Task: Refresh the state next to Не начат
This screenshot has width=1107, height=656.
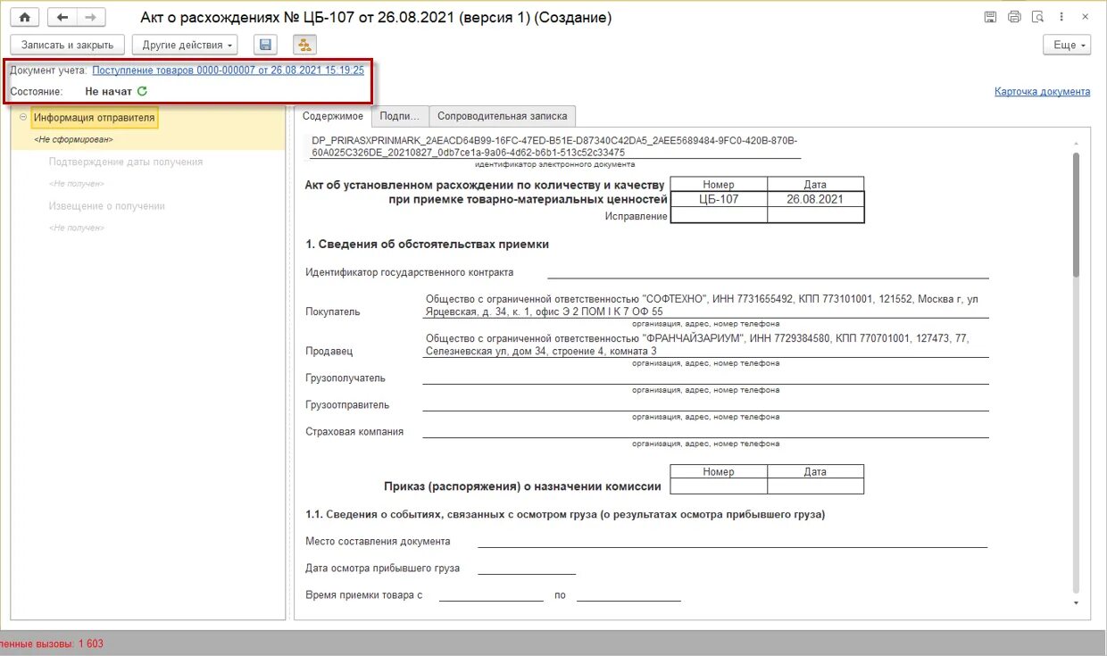Action: [x=142, y=91]
